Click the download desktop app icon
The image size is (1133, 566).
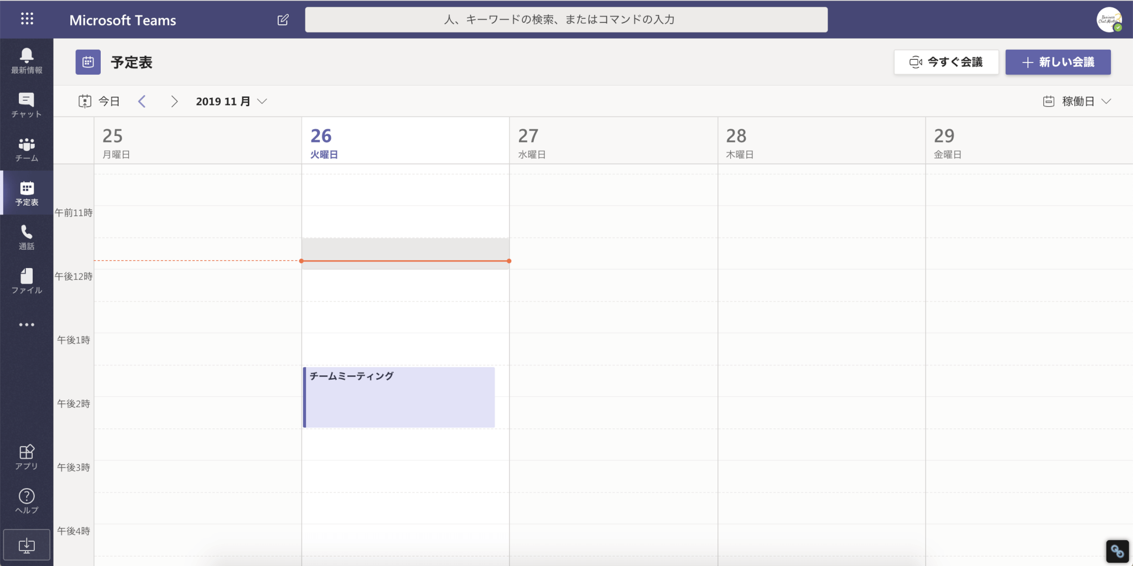pyautogui.click(x=27, y=545)
